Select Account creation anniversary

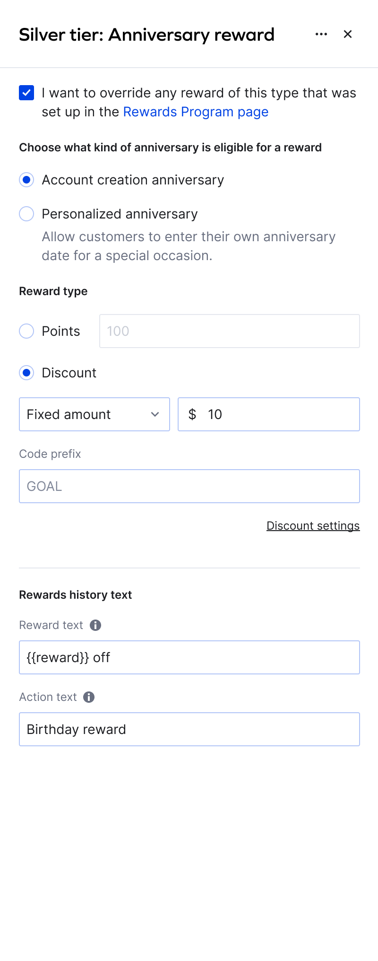click(x=26, y=180)
